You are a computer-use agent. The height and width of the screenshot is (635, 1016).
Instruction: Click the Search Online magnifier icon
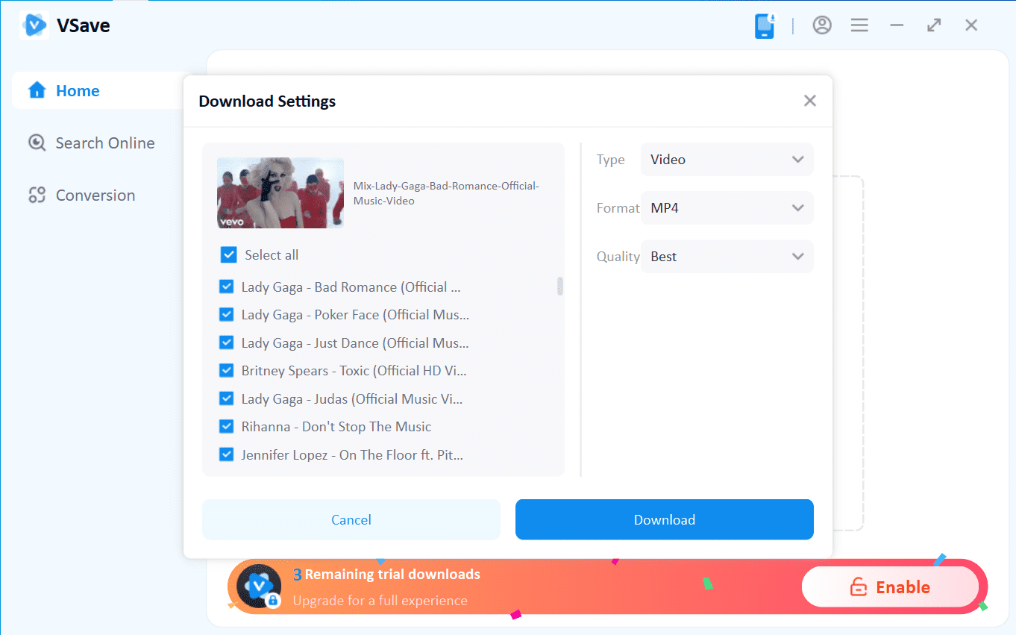point(37,143)
